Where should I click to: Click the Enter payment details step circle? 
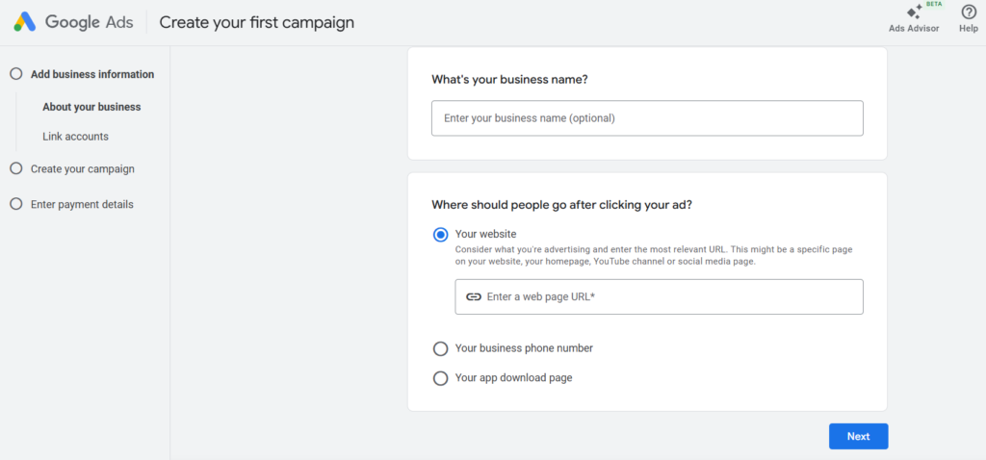15,204
